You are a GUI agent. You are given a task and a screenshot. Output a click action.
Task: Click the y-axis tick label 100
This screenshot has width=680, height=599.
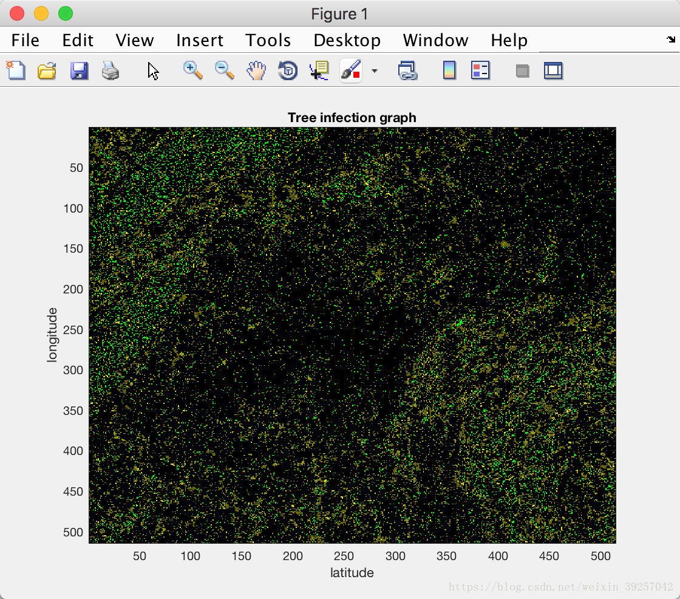point(73,208)
